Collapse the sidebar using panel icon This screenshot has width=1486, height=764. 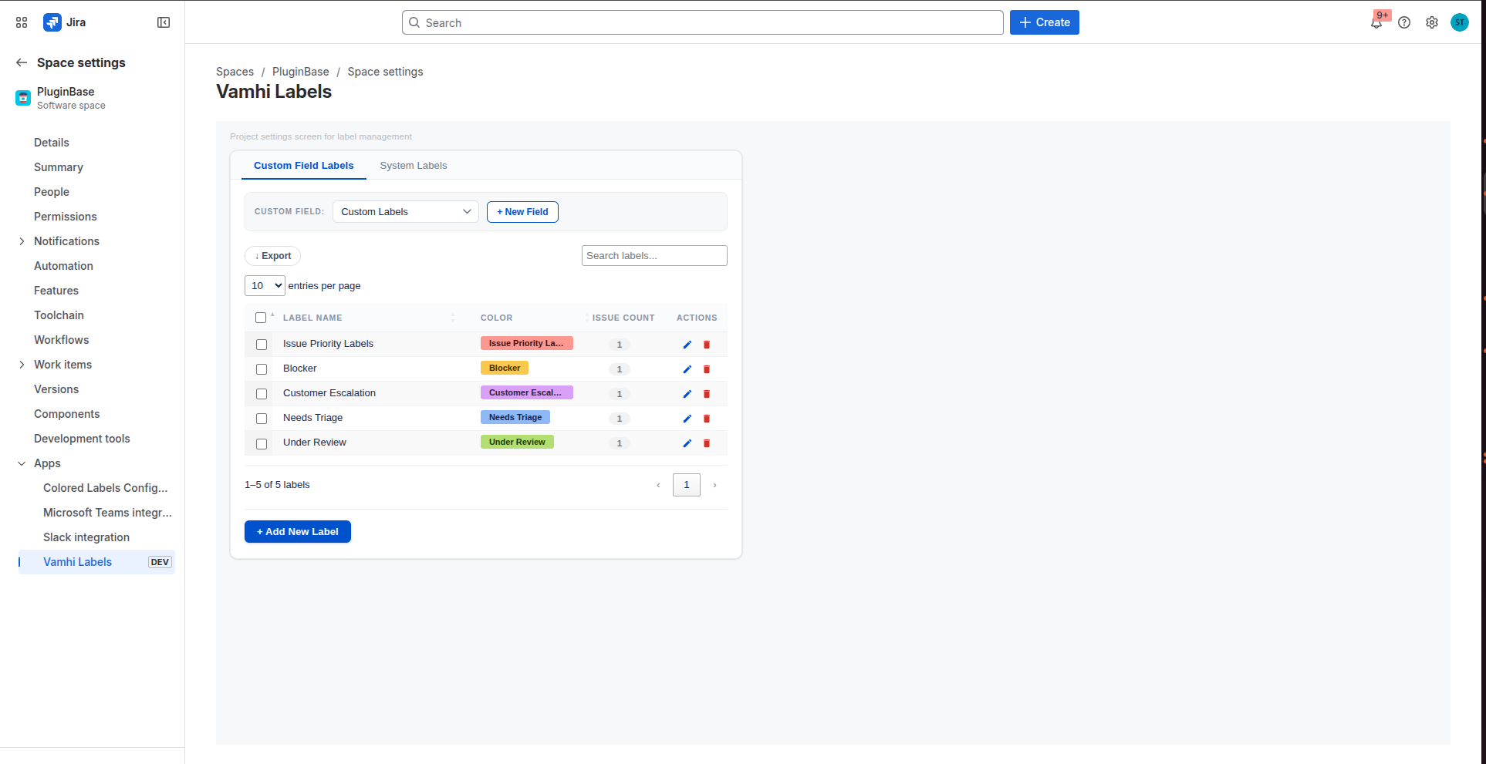tap(164, 22)
